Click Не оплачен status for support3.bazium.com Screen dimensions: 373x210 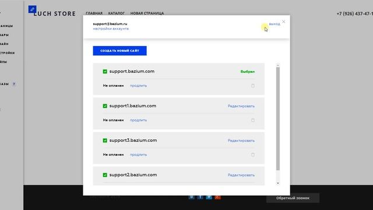click(x=113, y=155)
